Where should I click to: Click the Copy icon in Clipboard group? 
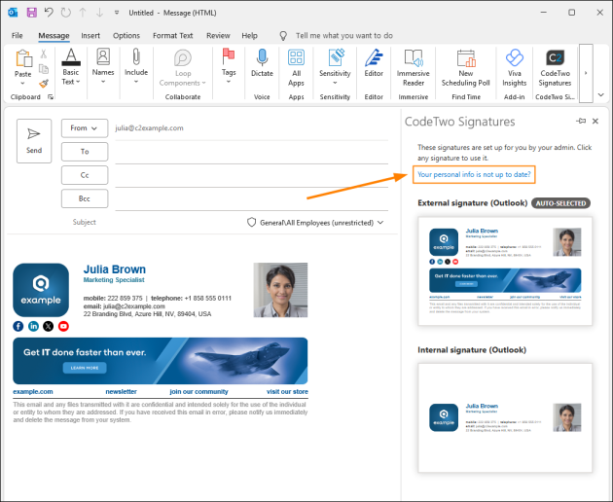click(44, 69)
